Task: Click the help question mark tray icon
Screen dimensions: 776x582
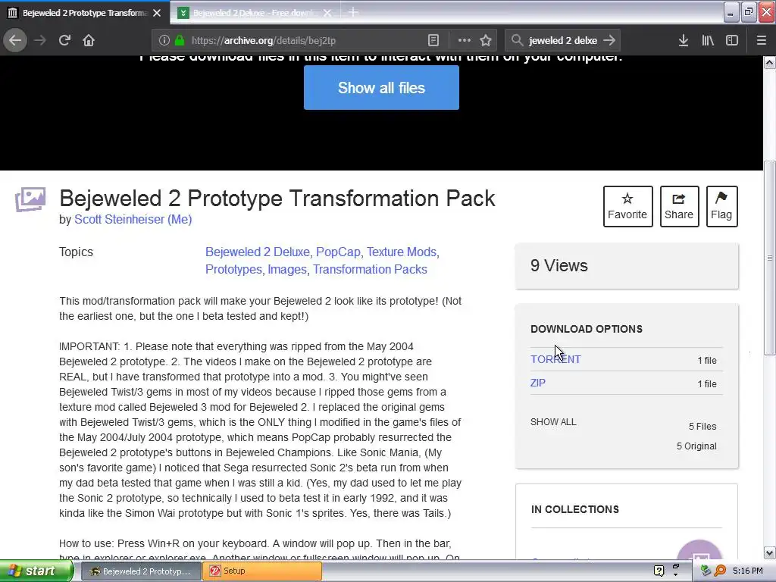Action: point(659,571)
